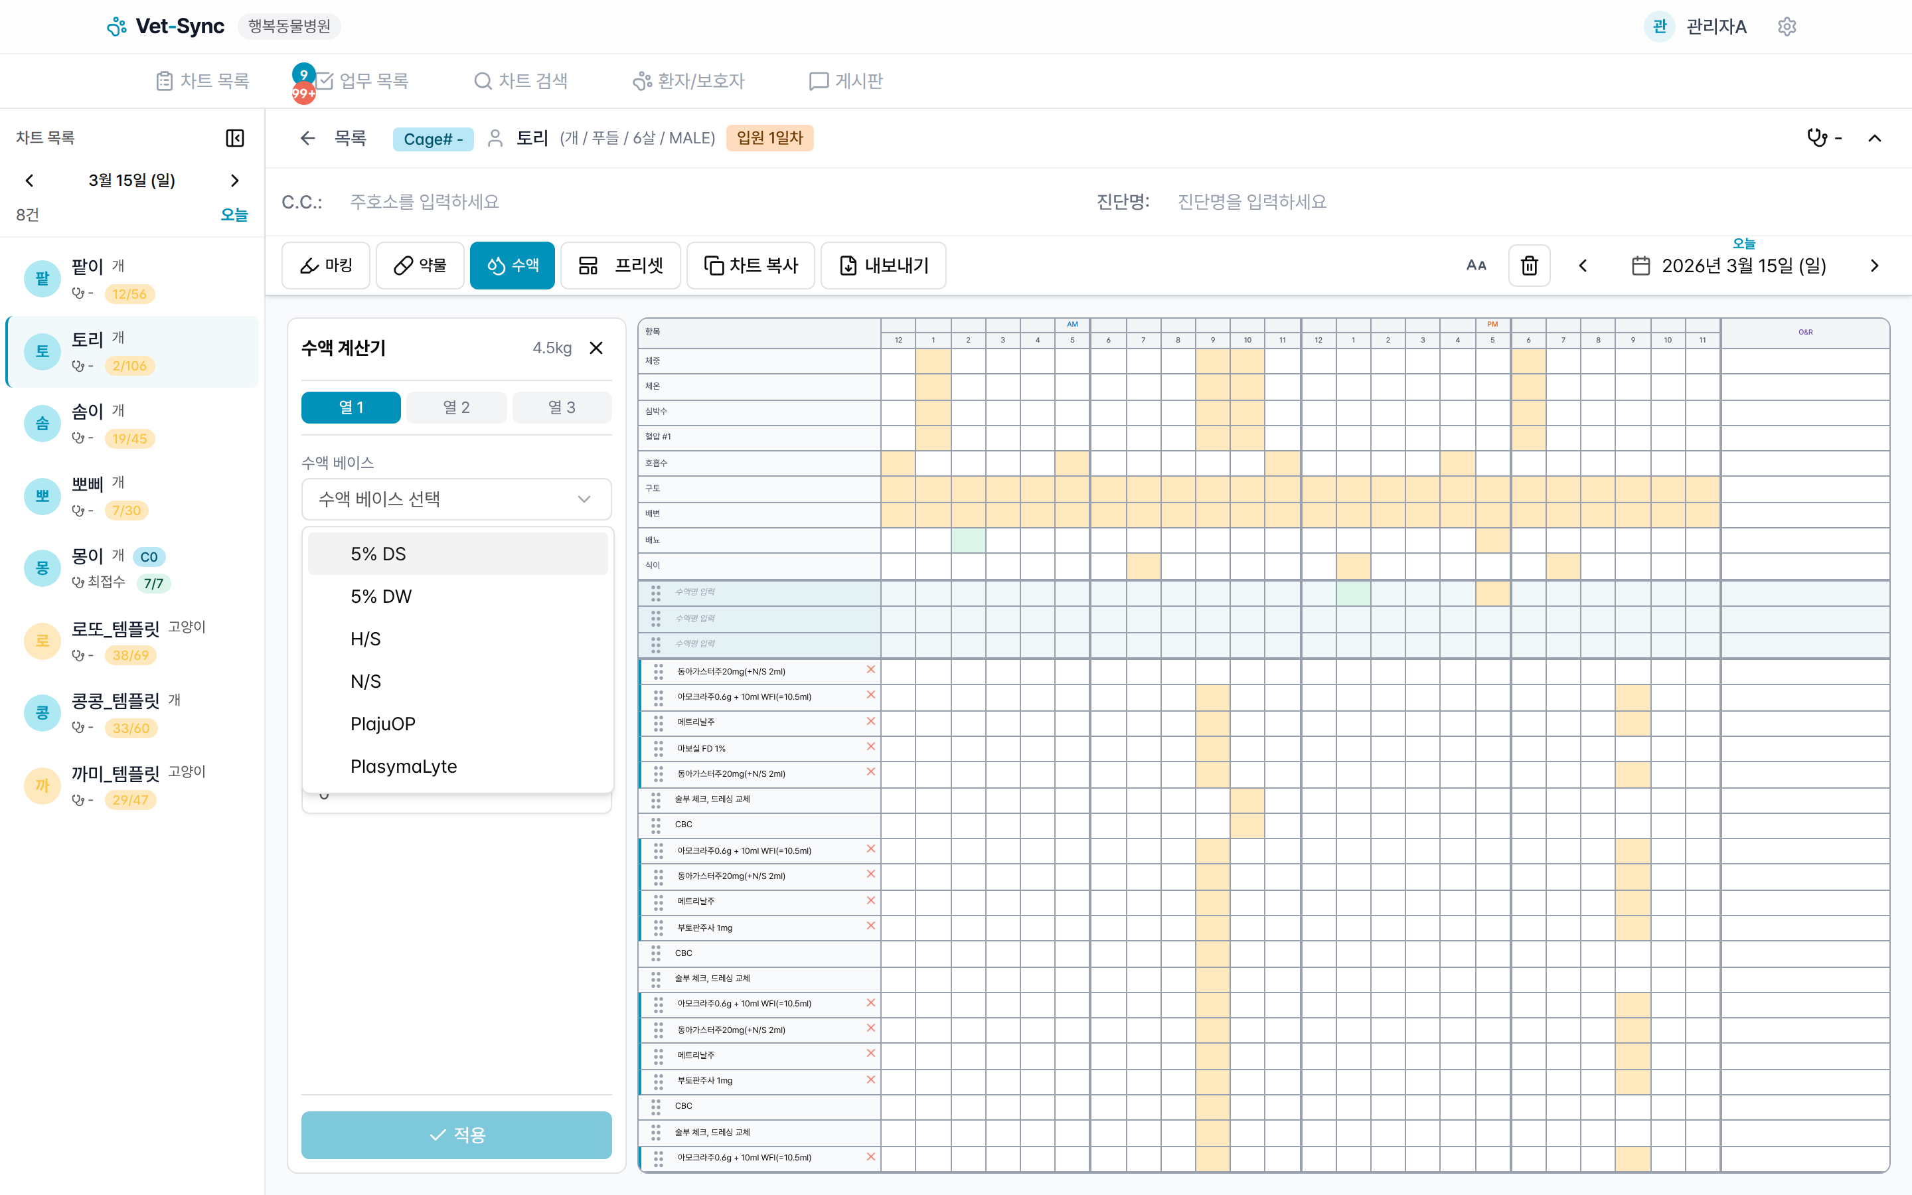This screenshot has width=1912, height=1195.
Task: Choose PlasymaLyte from the dropdown list
Action: click(x=404, y=766)
